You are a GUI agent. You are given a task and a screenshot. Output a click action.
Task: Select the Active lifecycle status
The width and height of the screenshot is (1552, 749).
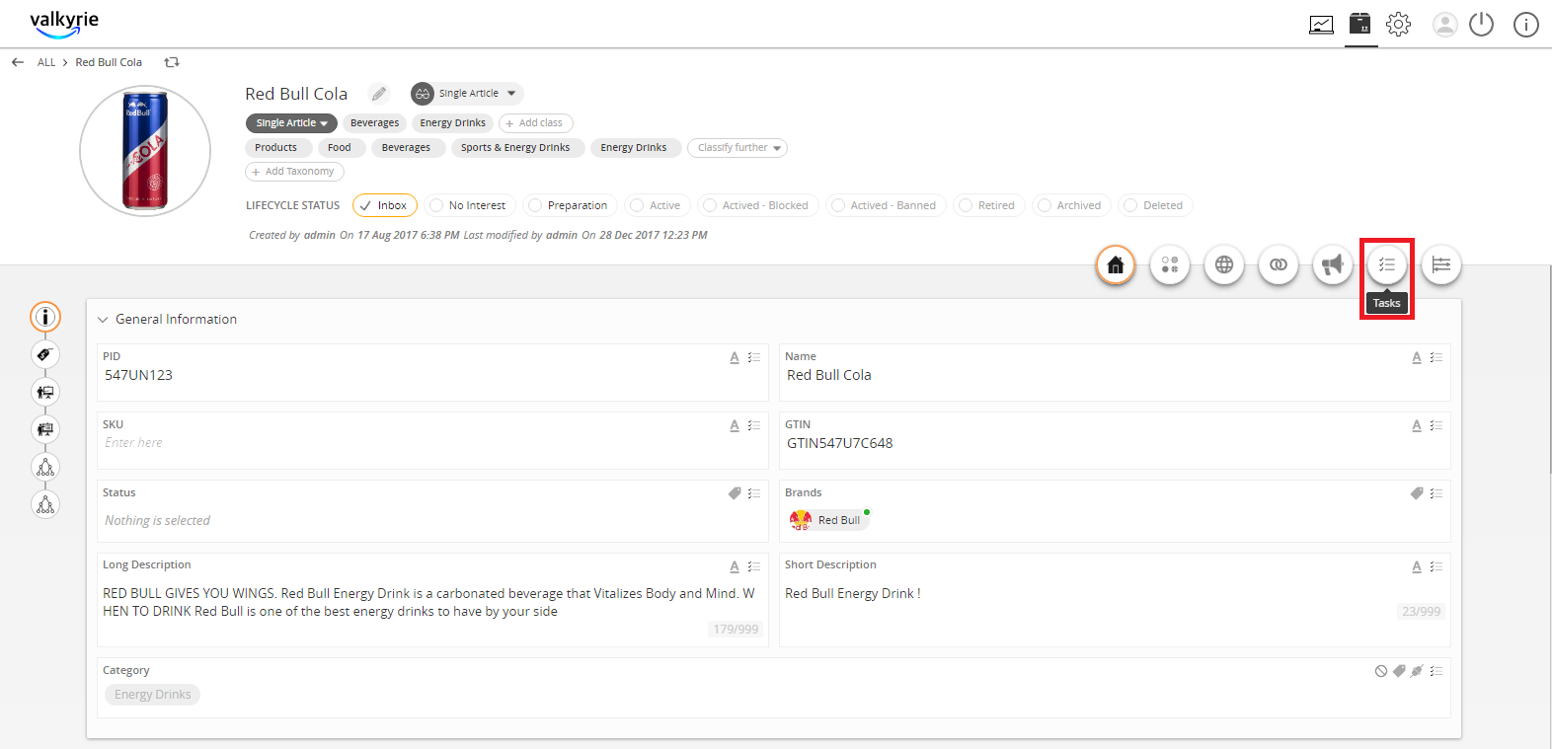coord(658,205)
